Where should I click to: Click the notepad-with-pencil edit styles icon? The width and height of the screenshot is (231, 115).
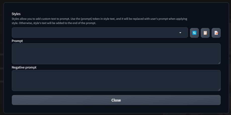pos(216,33)
